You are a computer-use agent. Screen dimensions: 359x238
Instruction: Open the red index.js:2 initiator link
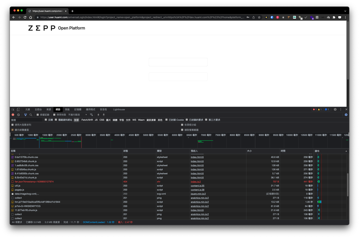coord(196,182)
